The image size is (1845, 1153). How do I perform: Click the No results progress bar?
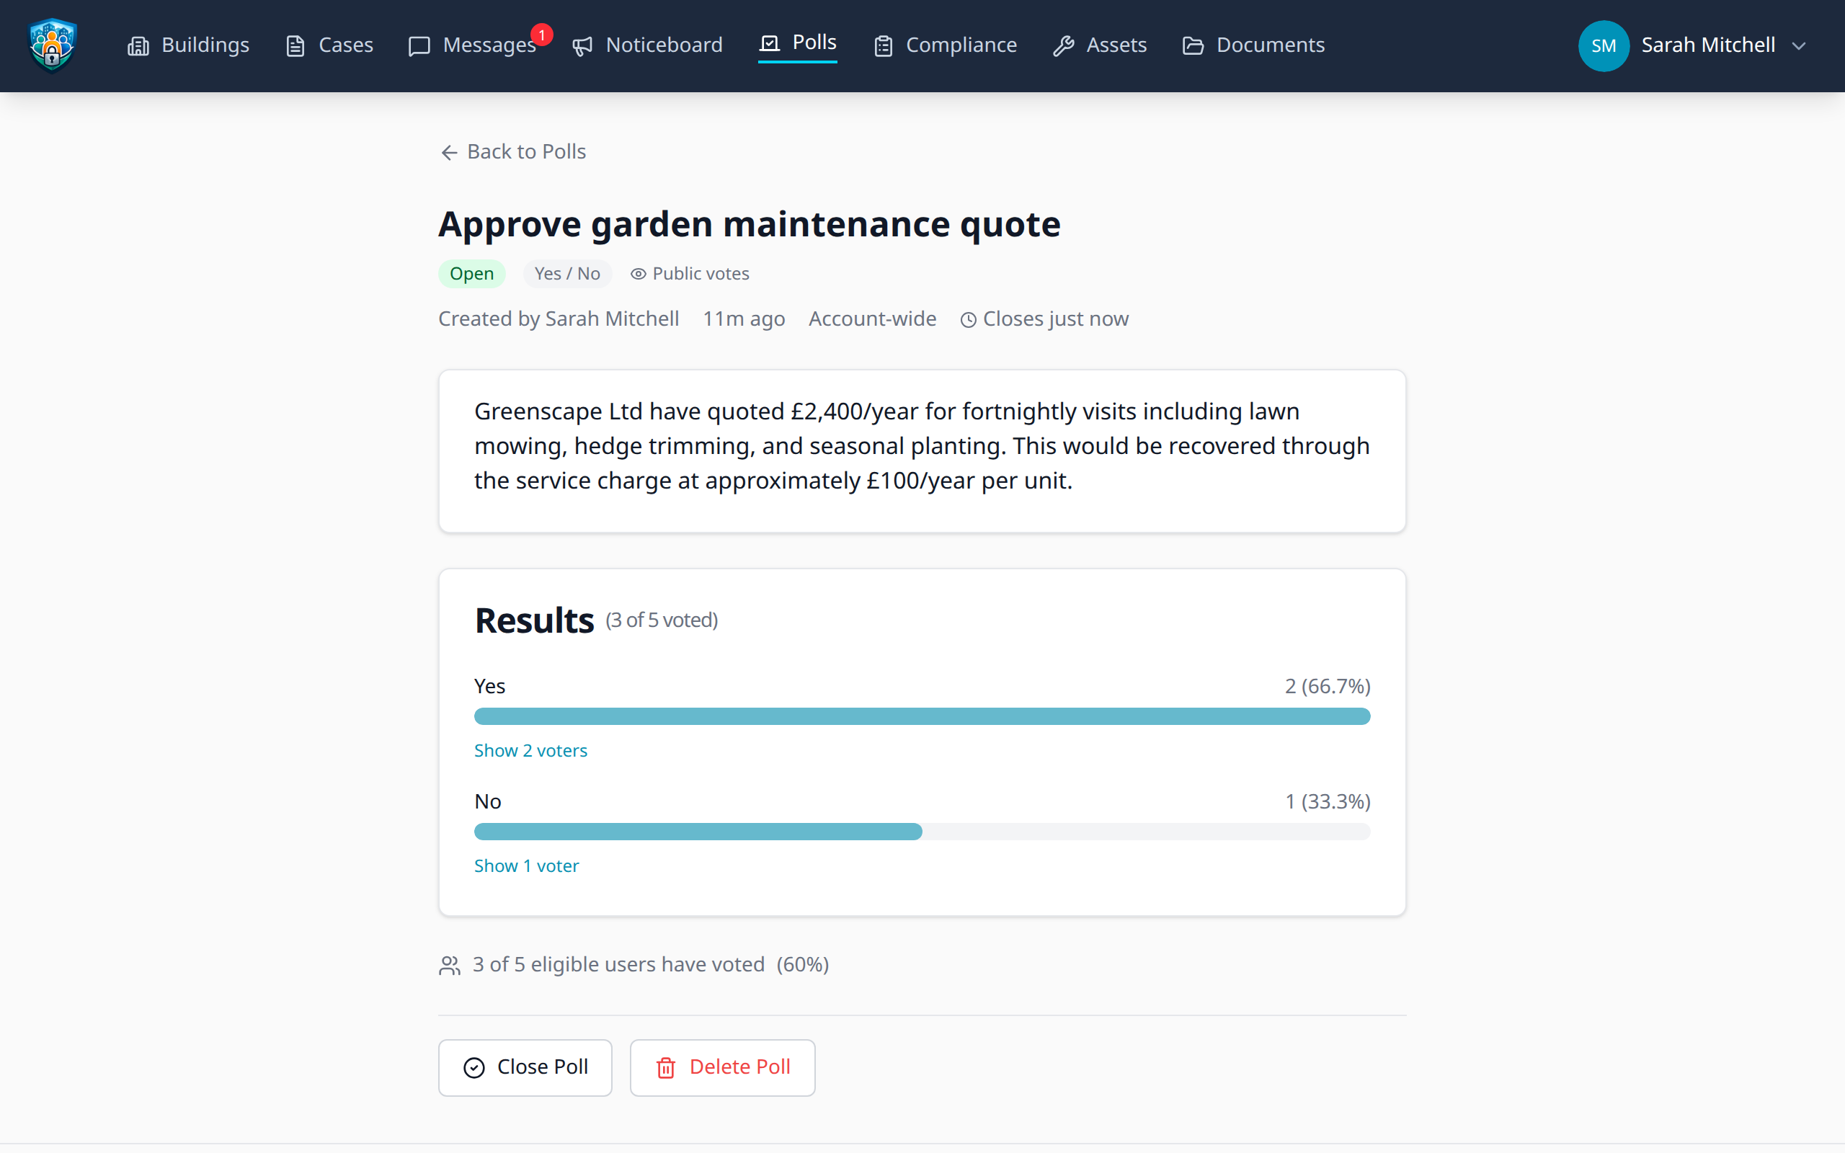pos(922,831)
